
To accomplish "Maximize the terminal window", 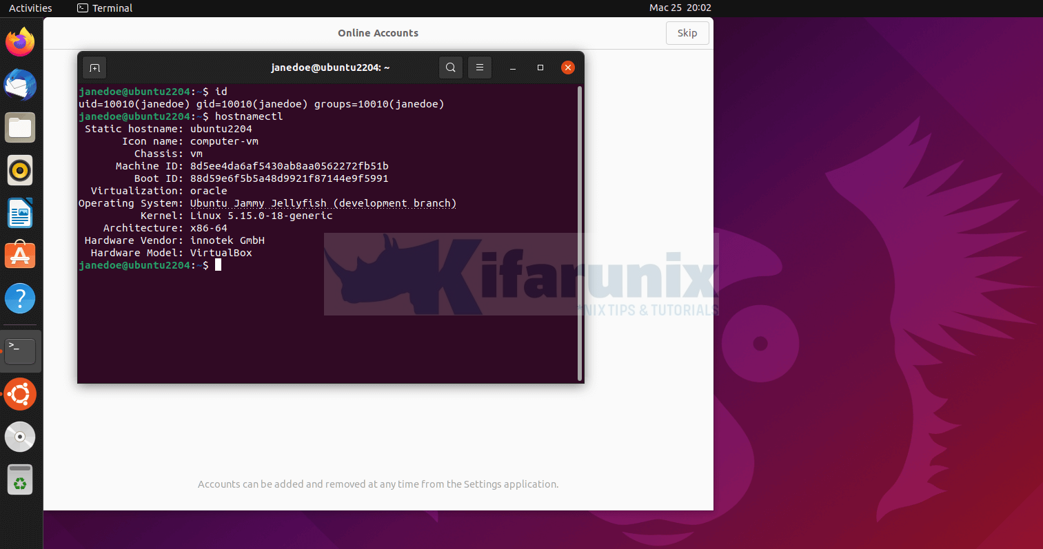I will point(540,68).
